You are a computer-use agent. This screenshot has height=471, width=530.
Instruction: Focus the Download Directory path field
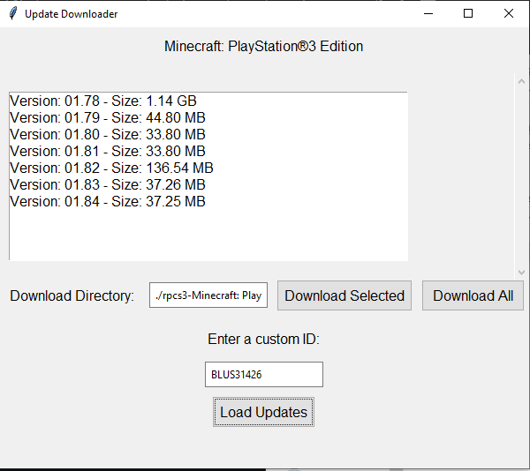pyautogui.click(x=208, y=295)
